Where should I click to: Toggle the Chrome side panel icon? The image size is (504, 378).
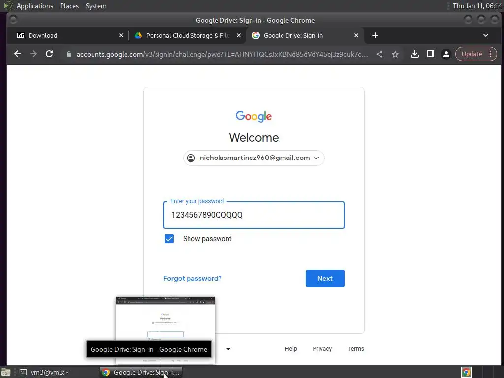tap(431, 54)
